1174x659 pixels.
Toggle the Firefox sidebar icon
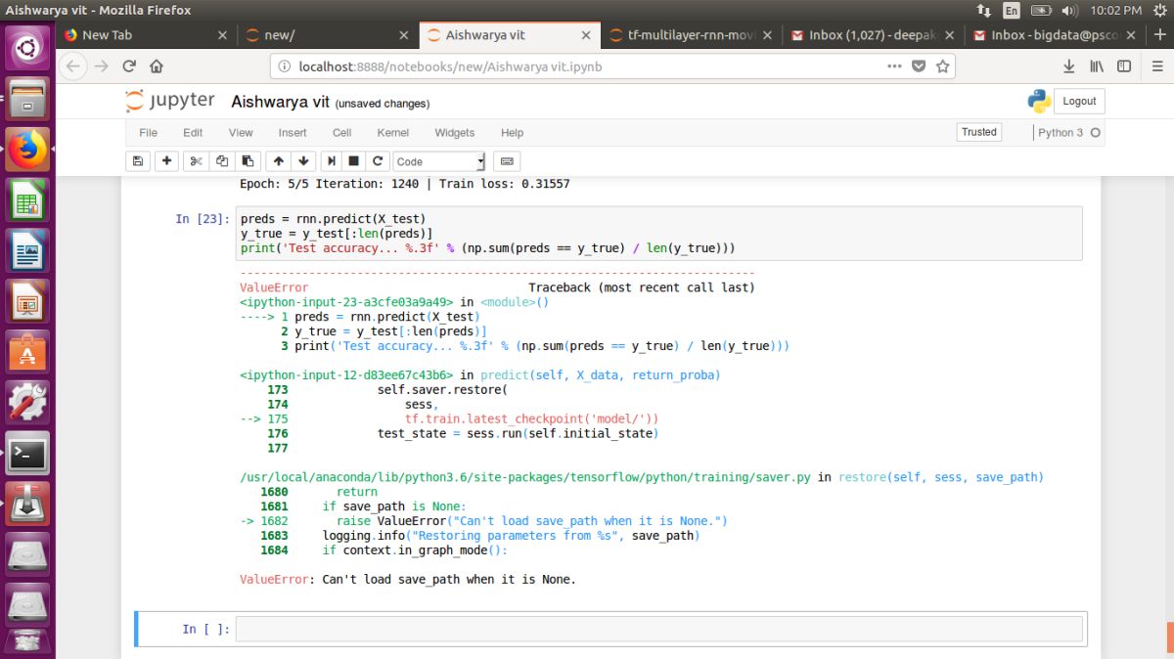[x=1124, y=66]
